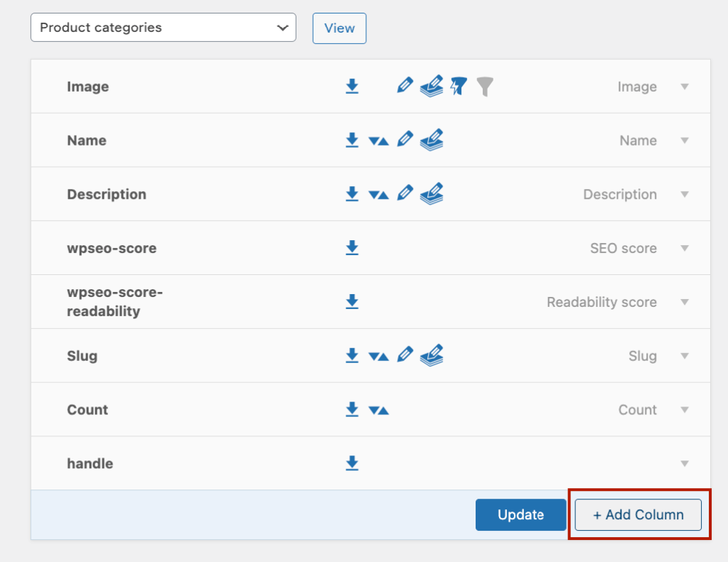
Task: Select the wpseo-score-readability column label
Action: pos(114,302)
